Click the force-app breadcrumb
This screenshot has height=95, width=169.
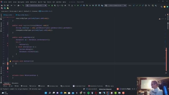pyautogui.click(x=13, y=11)
